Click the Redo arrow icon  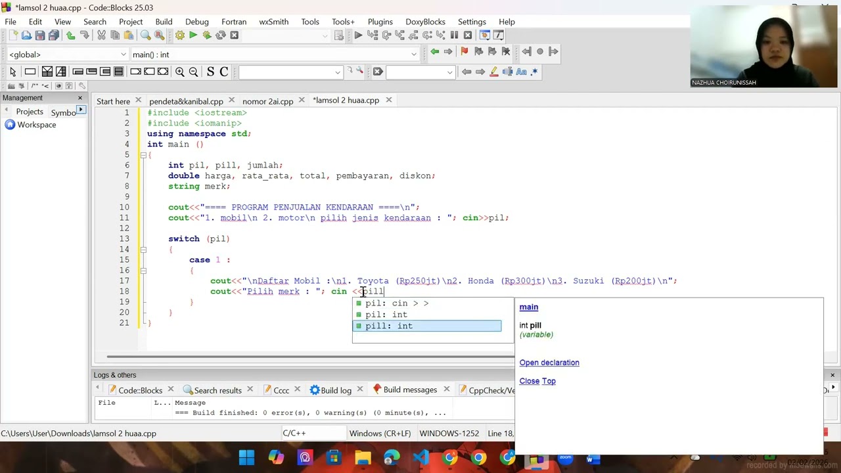(x=85, y=35)
